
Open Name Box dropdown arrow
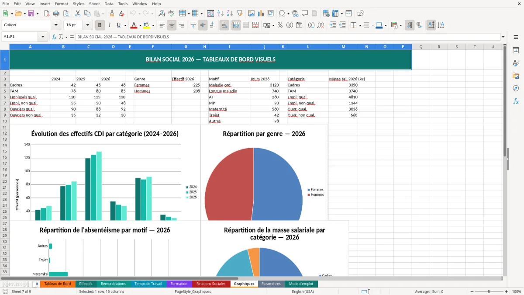(43, 37)
